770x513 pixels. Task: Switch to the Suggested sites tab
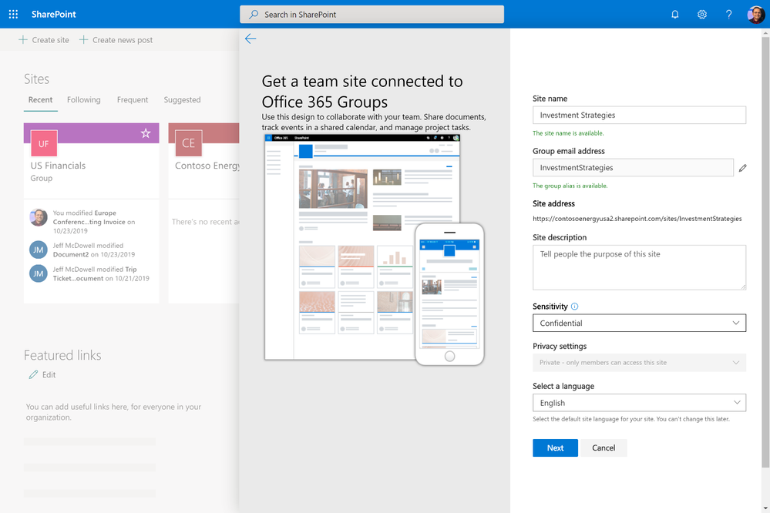(x=182, y=99)
